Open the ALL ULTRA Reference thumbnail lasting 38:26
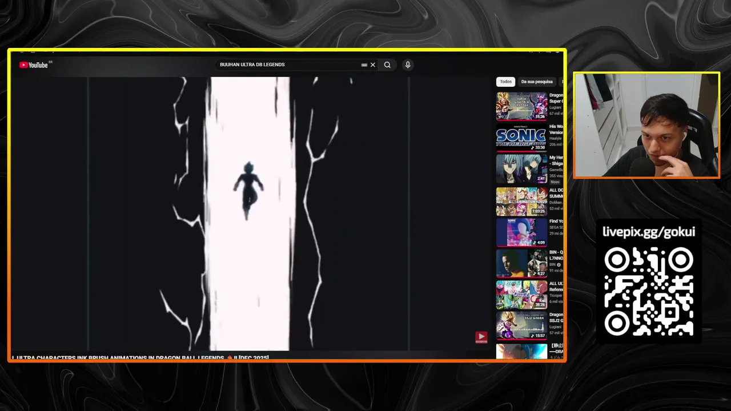 [x=521, y=295]
